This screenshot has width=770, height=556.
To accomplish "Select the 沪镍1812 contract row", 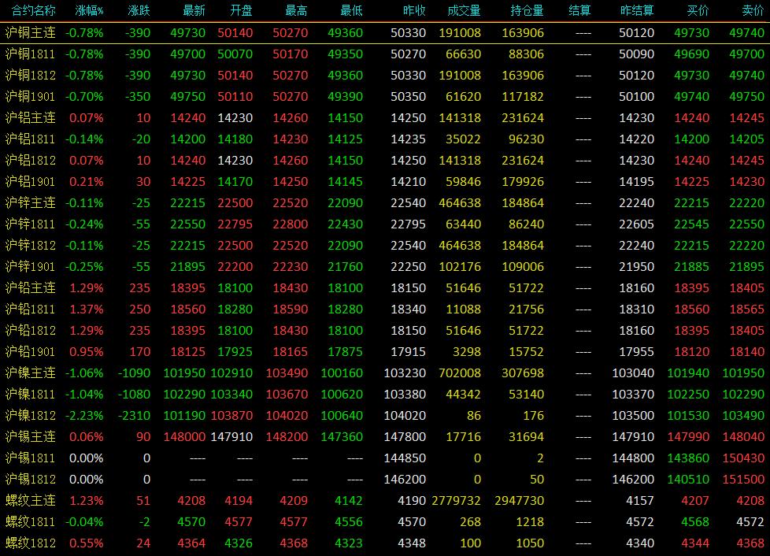I will [x=385, y=416].
